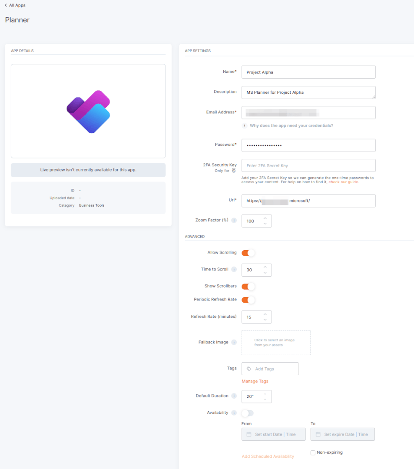Click the credentials info icon
This screenshot has width=414, height=469.
(x=245, y=126)
